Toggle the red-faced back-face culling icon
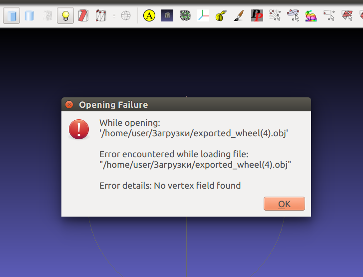This screenshot has width=363, height=277. point(83,16)
